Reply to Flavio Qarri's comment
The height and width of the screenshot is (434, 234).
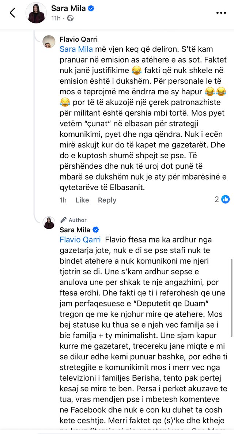[107, 200]
